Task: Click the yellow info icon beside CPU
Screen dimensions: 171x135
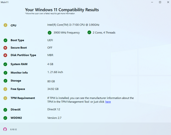Action: pos(5,25)
